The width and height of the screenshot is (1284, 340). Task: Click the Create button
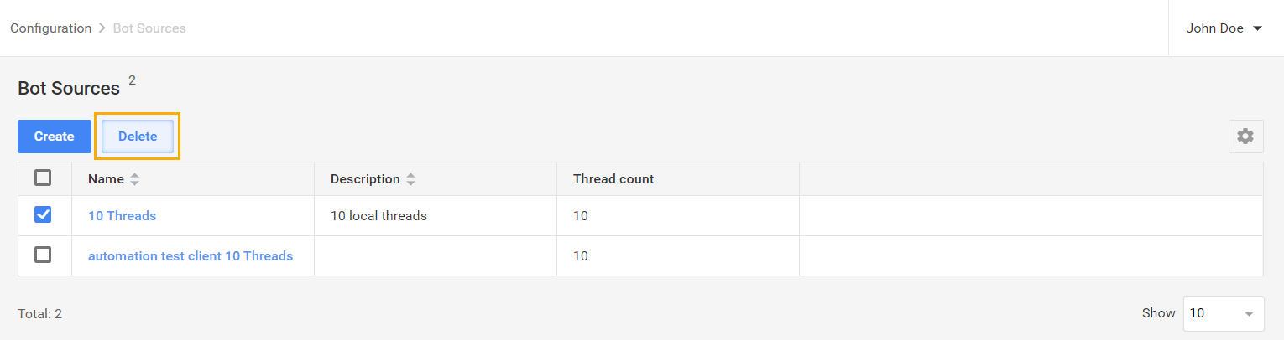click(55, 137)
